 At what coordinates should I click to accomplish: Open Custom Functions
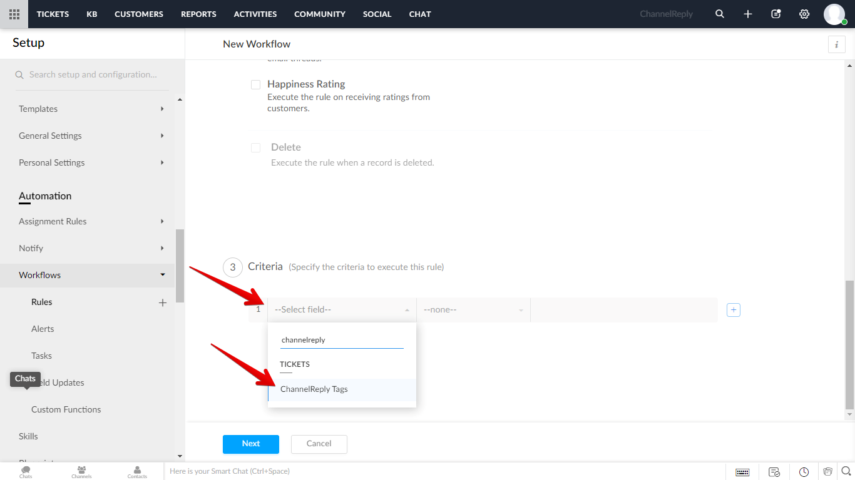click(66, 409)
